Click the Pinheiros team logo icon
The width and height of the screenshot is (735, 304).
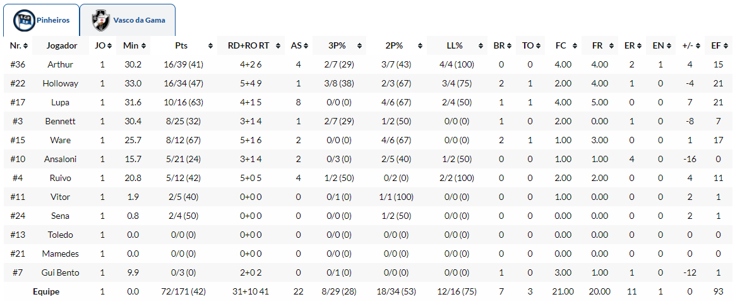pos(24,20)
